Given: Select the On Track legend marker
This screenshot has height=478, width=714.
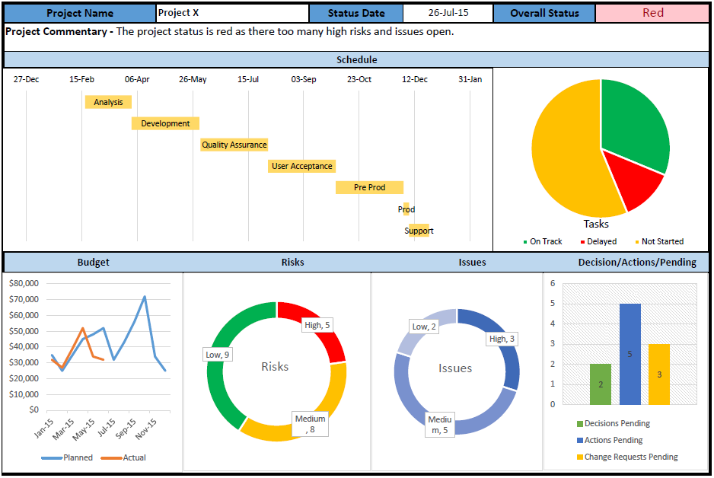Looking at the screenshot, I should point(525,242).
